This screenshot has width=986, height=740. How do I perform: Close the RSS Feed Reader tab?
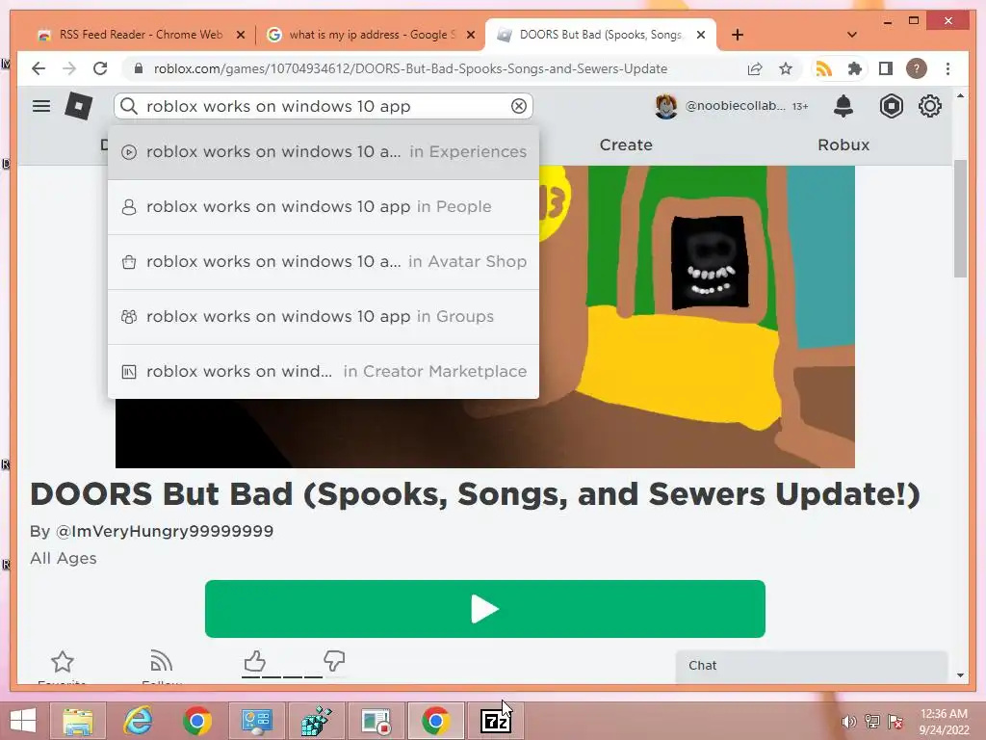pos(240,35)
